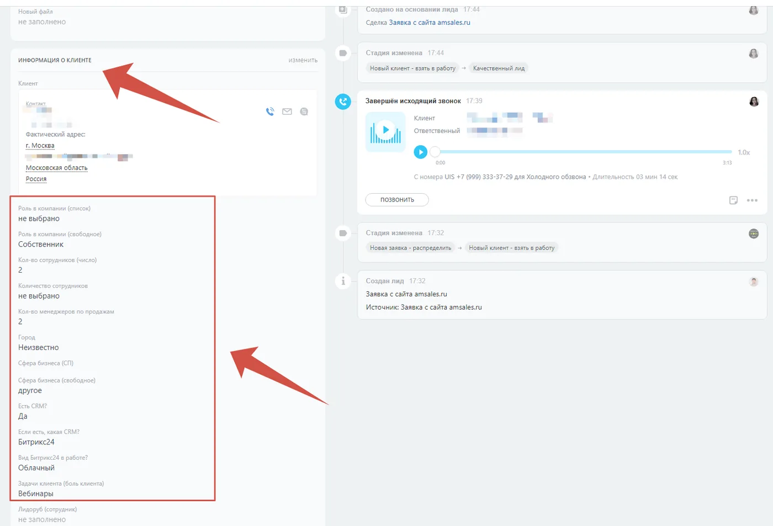Click the info icon next to Создан лид
Screen dimensions: 773x526
pyautogui.click(x=343, y=281)
